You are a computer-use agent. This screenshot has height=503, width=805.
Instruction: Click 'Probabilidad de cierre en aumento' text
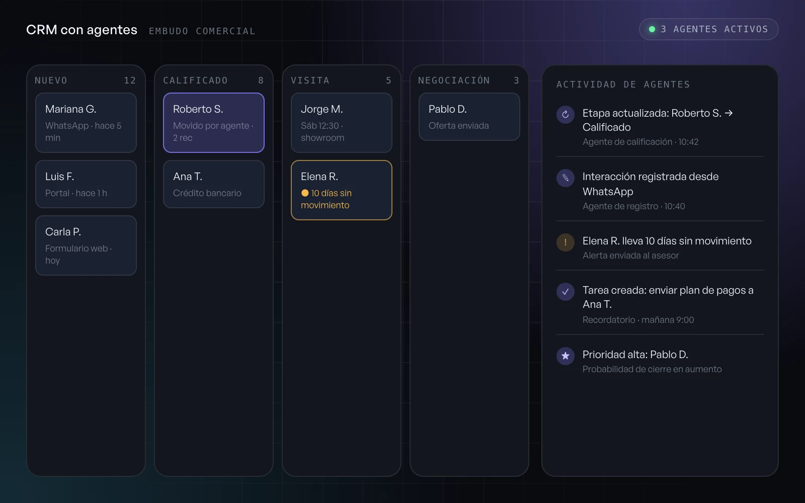click(652, 369)
